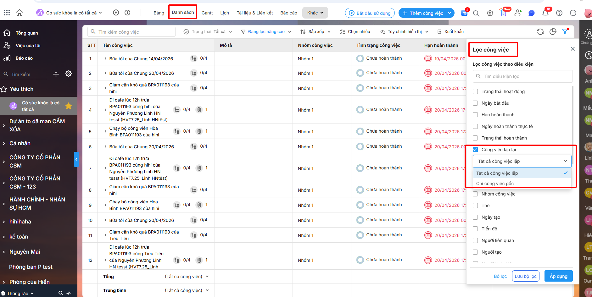Open the Báo cáo tab

tap(288, 13)
